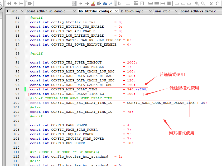Click the regular expression search icon
This screenshot has width=222, height=166.
[111, 3]
